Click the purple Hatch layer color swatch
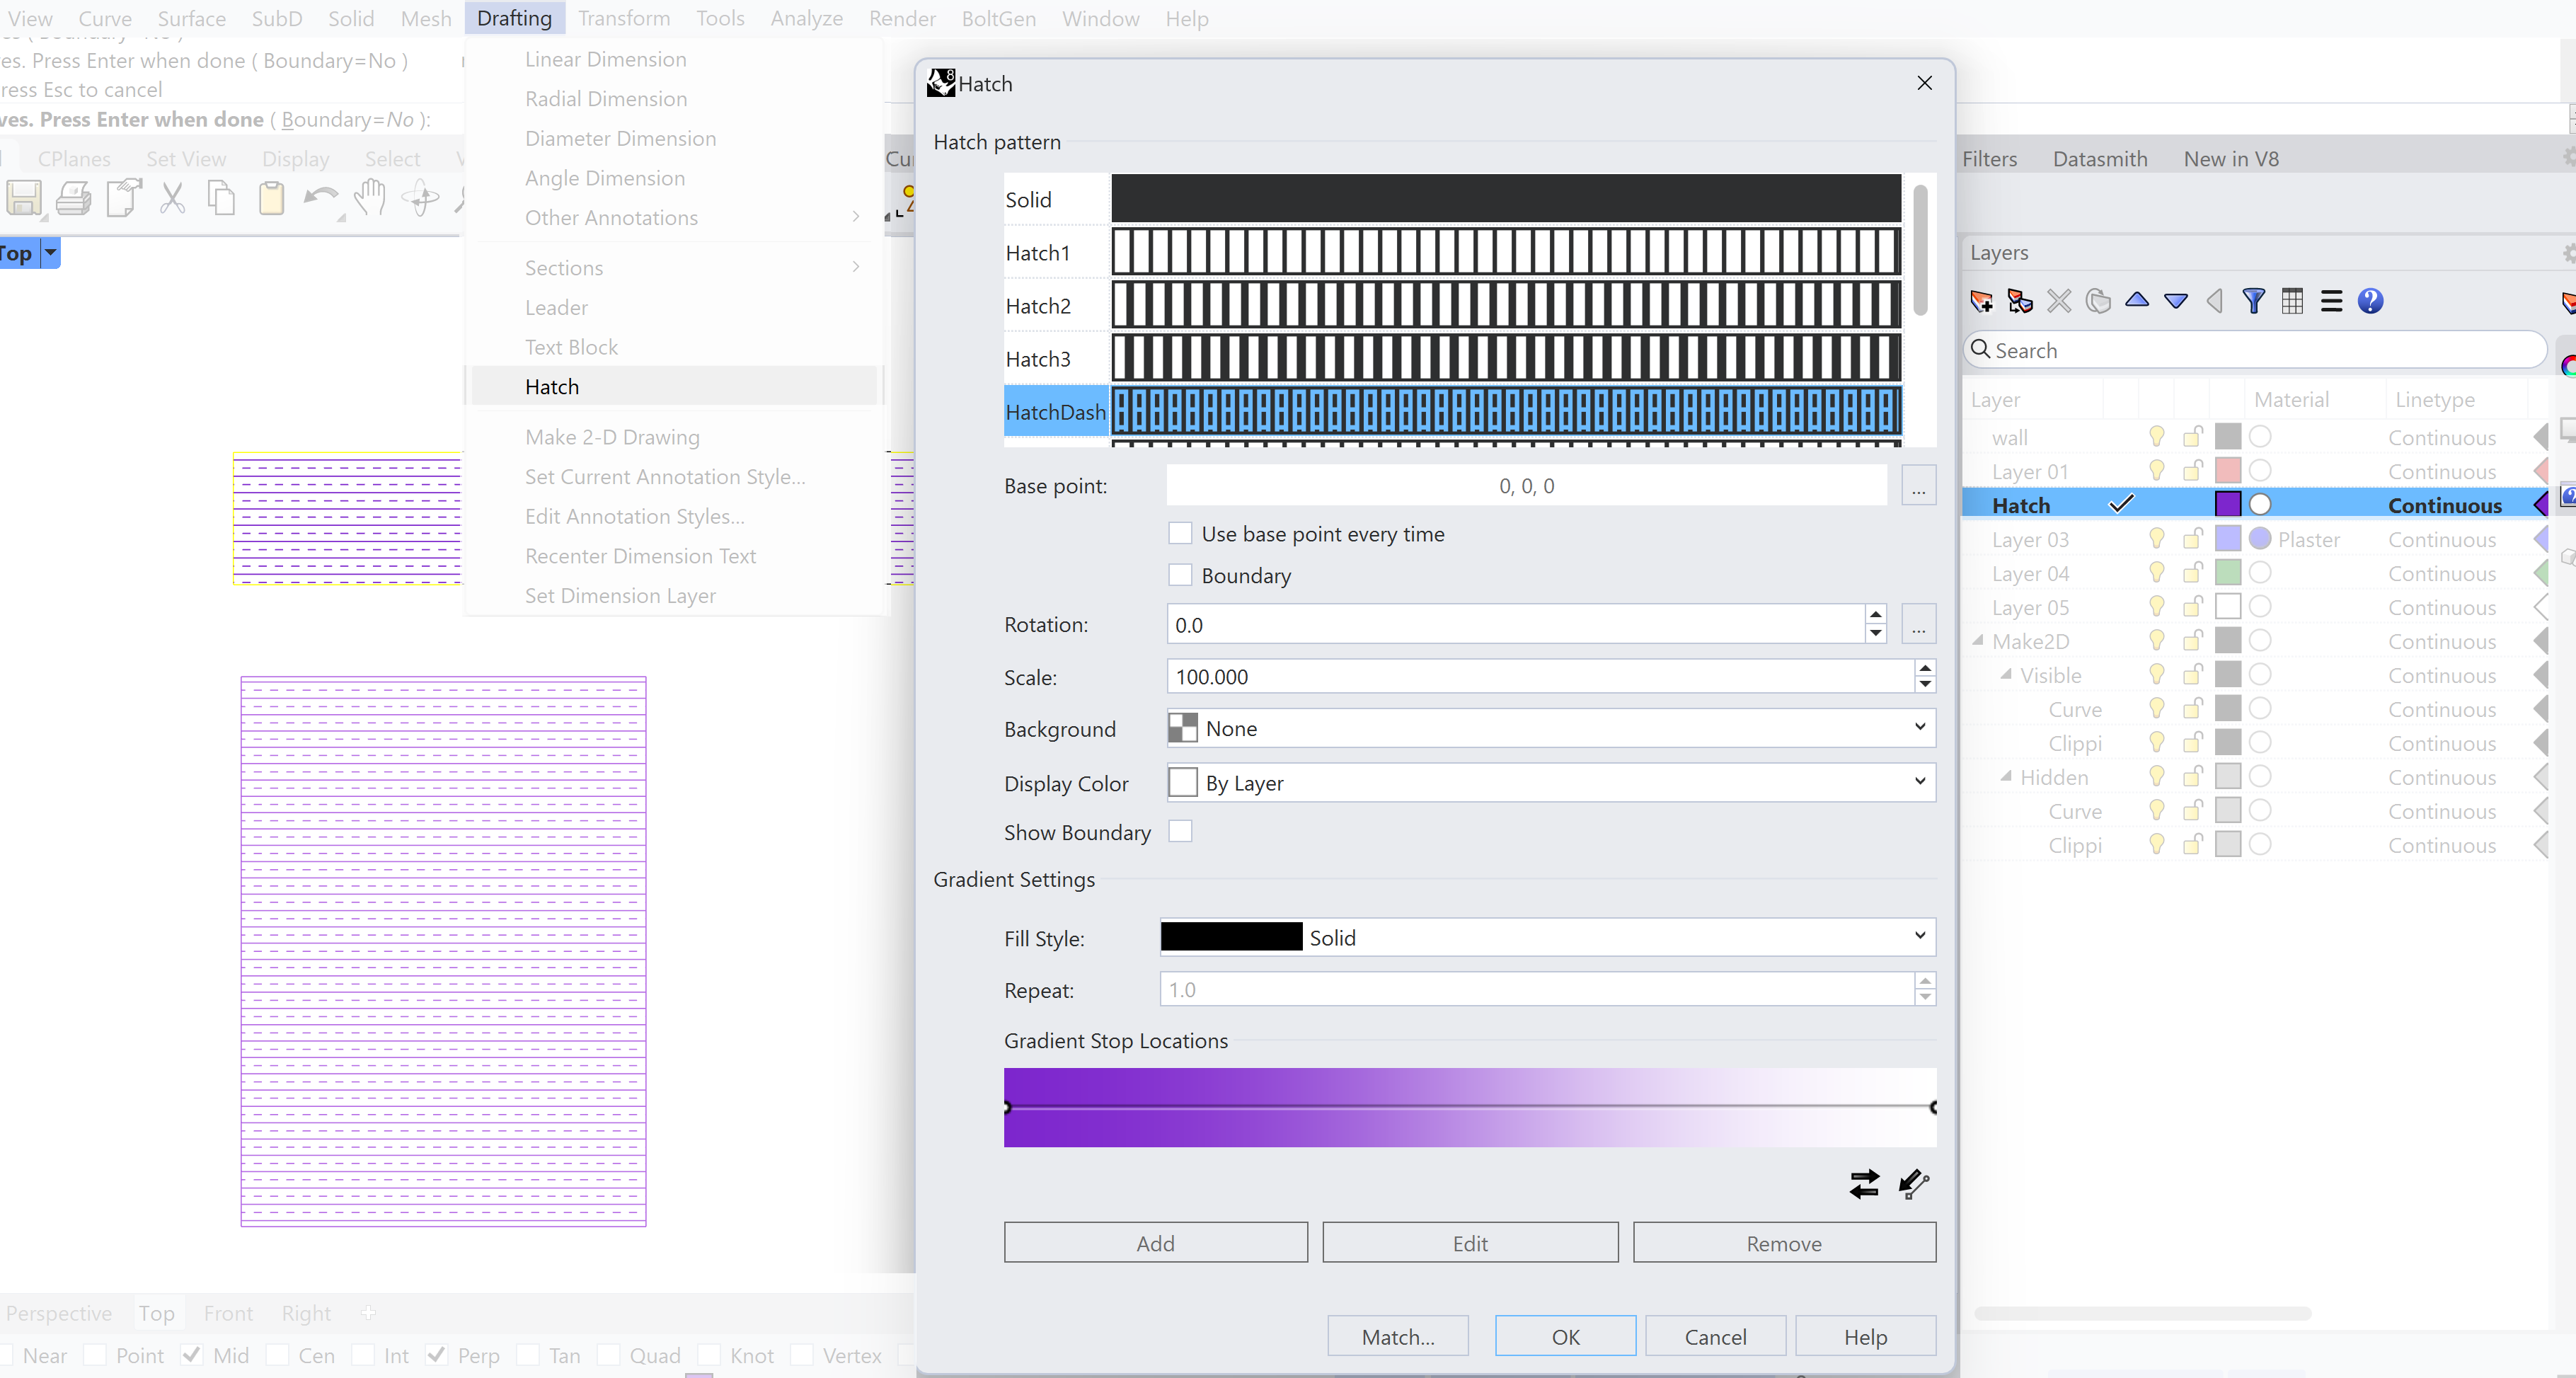2576x1378 pixels. (x=2227, y=504)
